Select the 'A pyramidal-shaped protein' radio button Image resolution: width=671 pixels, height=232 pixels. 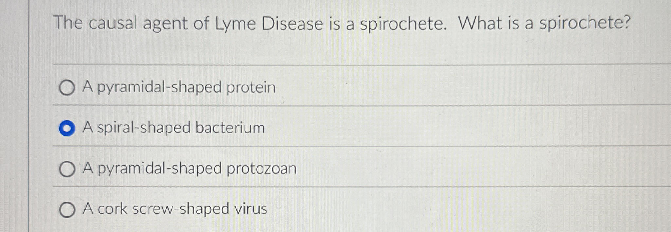pos(67,87)
